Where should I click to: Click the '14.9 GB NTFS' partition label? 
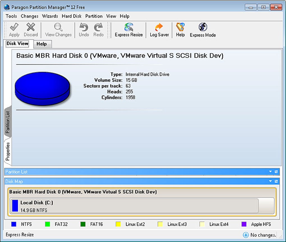[34, 210]
